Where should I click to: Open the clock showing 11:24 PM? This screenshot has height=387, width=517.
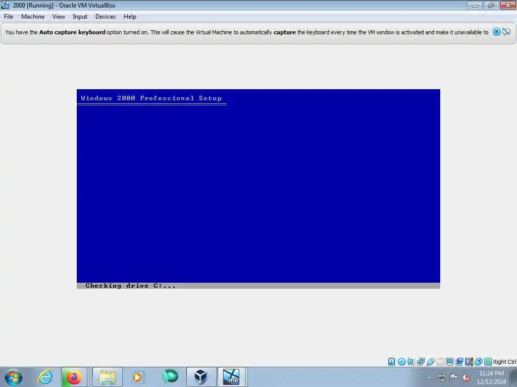[x=491, y=377]
